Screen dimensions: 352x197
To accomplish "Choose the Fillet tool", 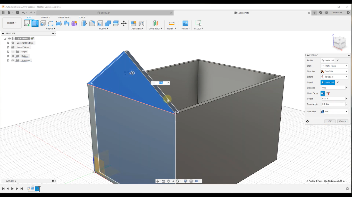I will point(92,23).
